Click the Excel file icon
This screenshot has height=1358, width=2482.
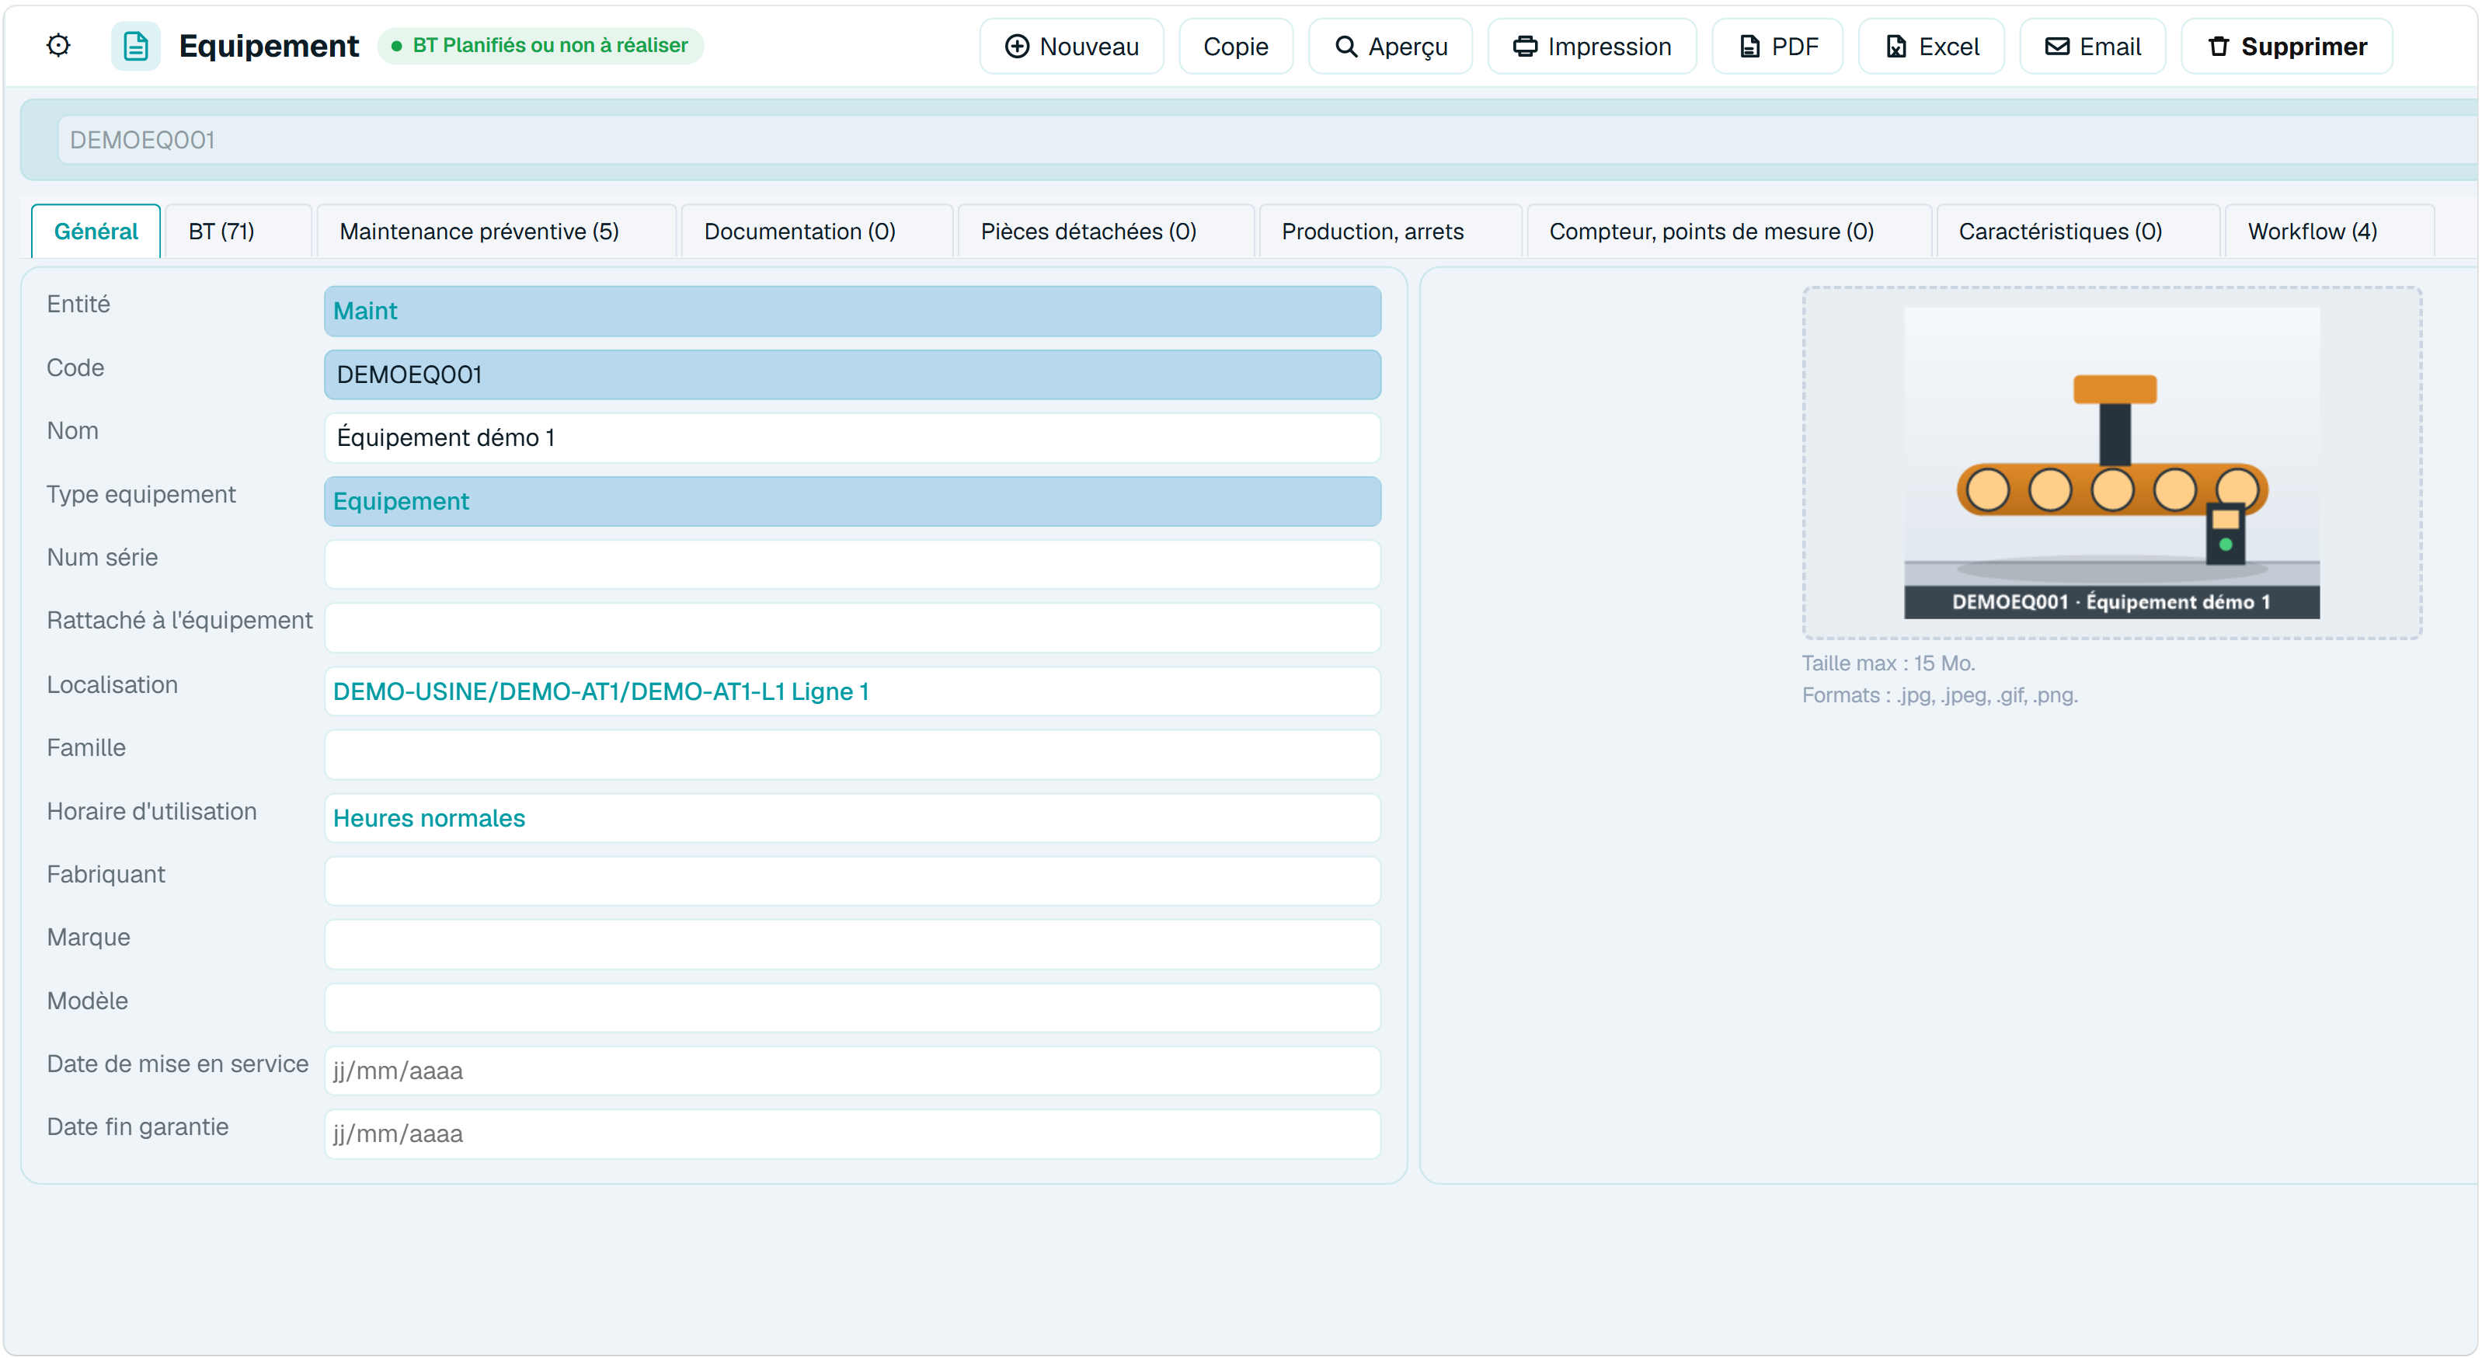coord(1895,47)
